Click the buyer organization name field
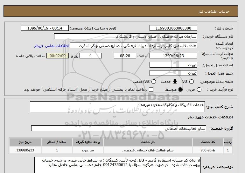 tap(126, 36)
